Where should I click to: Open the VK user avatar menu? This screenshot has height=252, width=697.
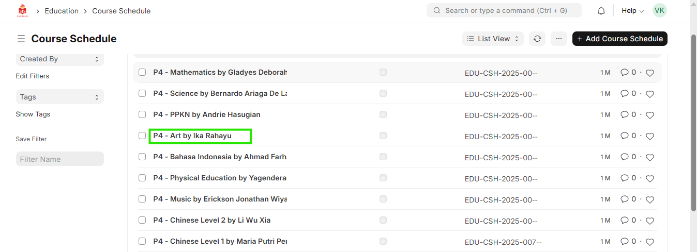[659, 11]
